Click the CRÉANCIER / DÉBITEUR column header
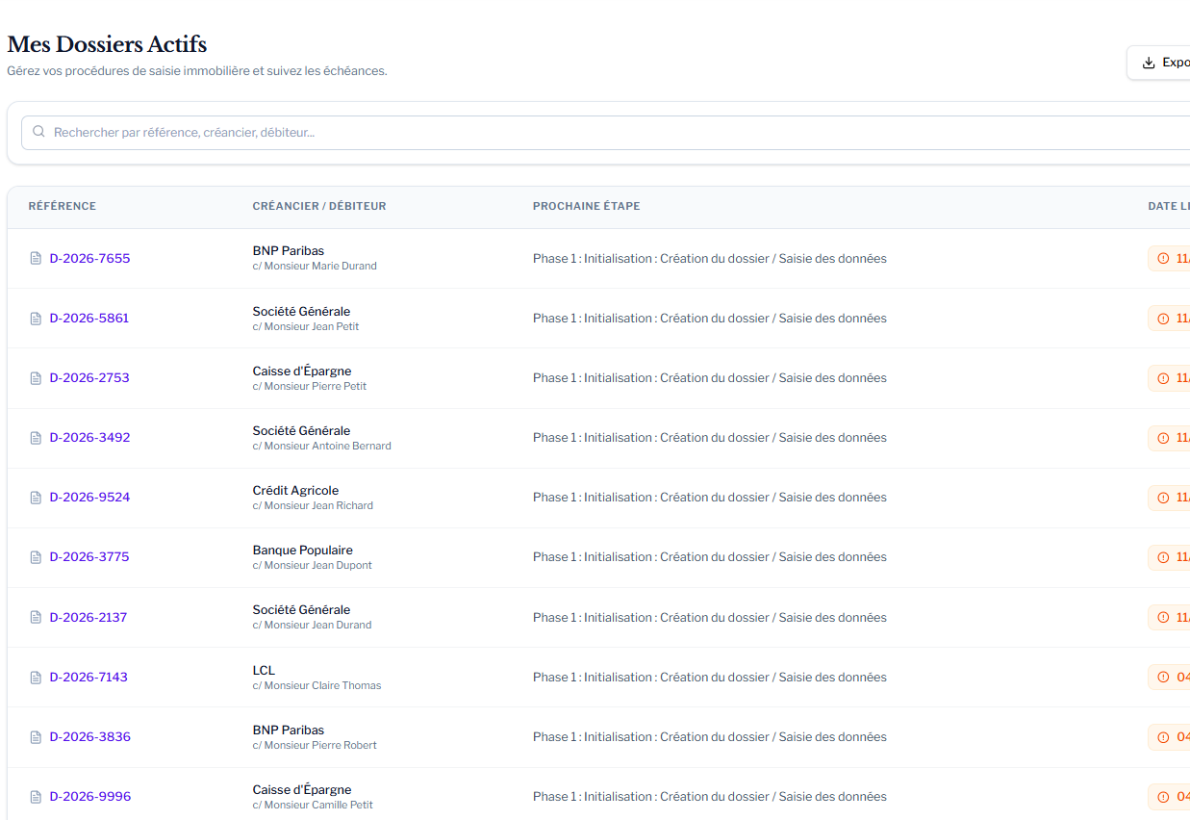 click(x=319, y=206)
